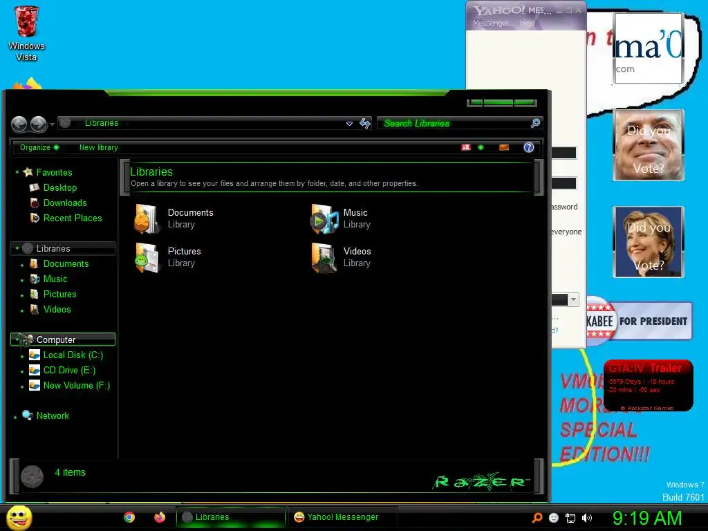
Task: Select the Documents library icon
Action: click(147, 218)
